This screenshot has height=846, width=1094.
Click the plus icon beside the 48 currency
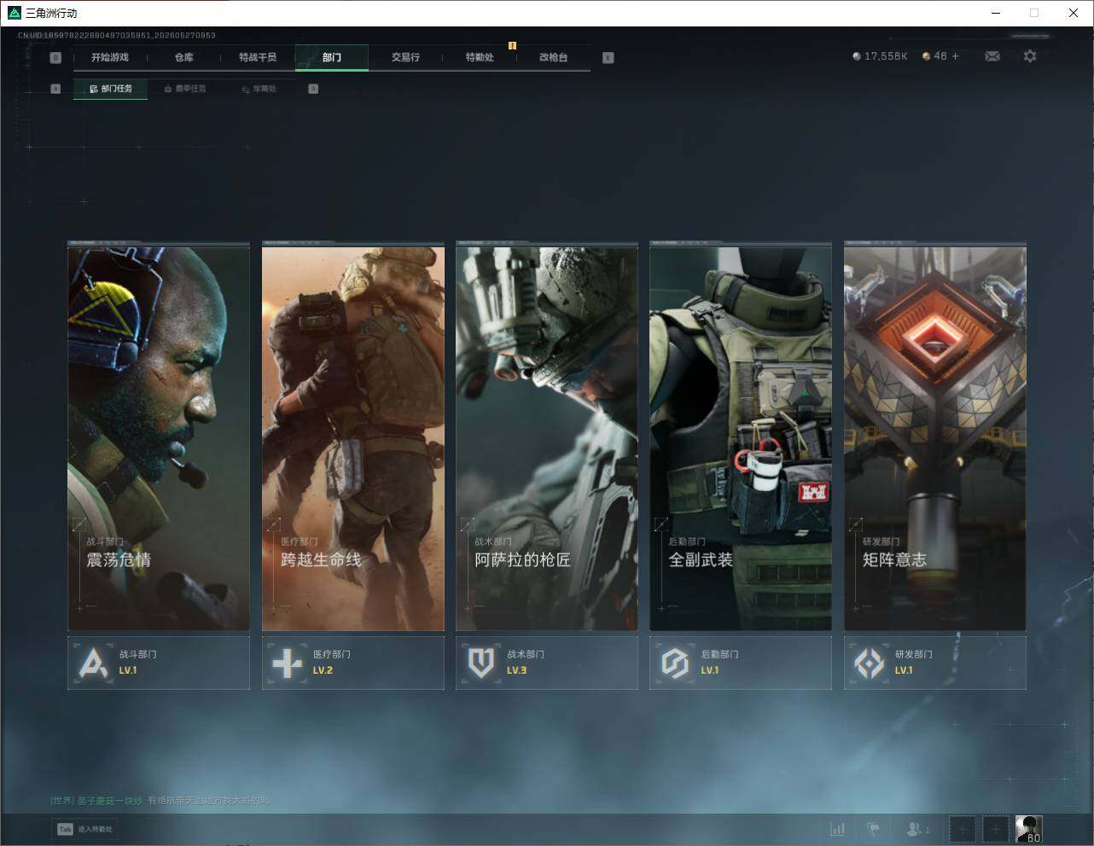coord(955,56)
